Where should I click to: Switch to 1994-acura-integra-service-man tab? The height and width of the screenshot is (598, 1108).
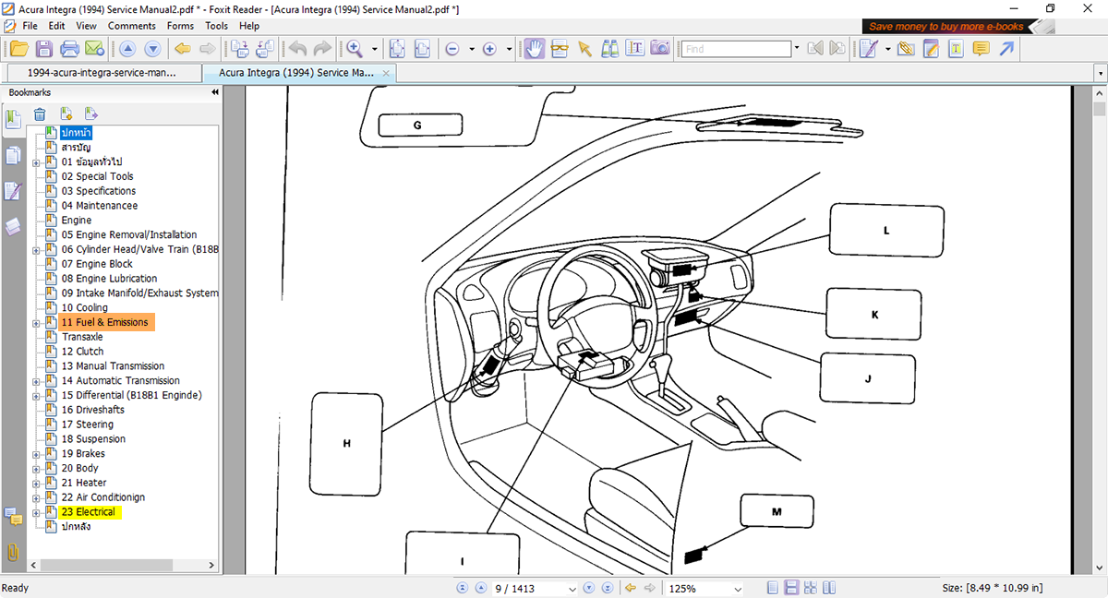tap(101, 72)
